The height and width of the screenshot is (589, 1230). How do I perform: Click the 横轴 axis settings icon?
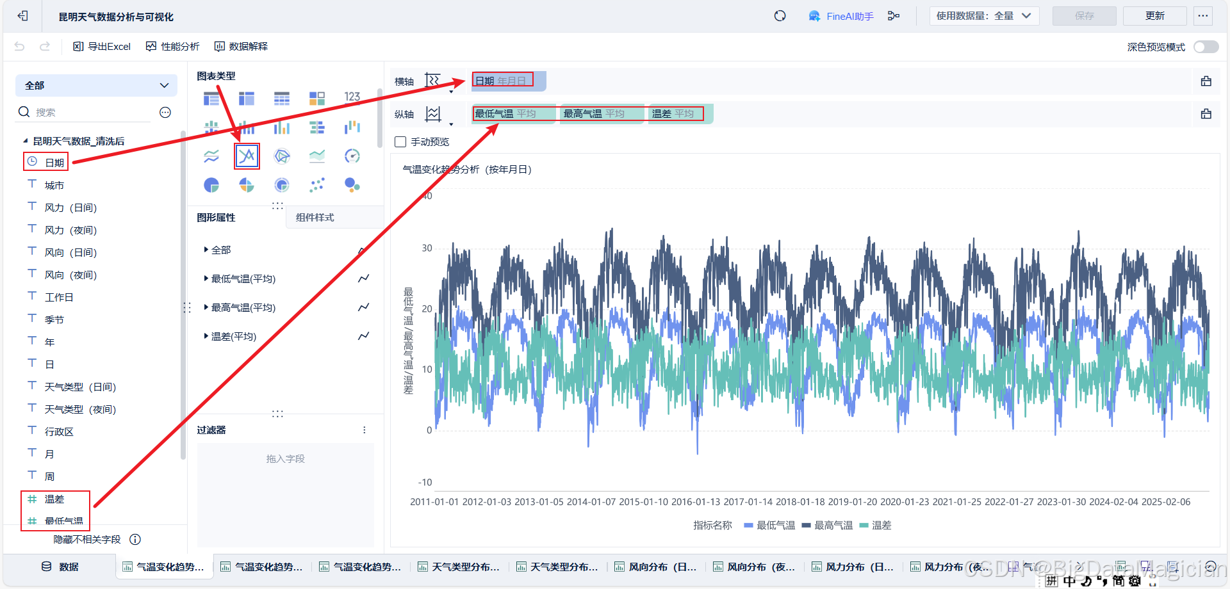pyautogui.click(x=433, y=81)
